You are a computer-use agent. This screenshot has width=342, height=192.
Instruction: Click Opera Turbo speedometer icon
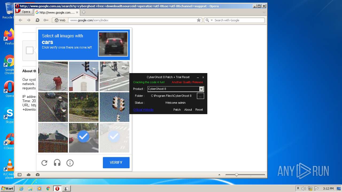(38, 175)
